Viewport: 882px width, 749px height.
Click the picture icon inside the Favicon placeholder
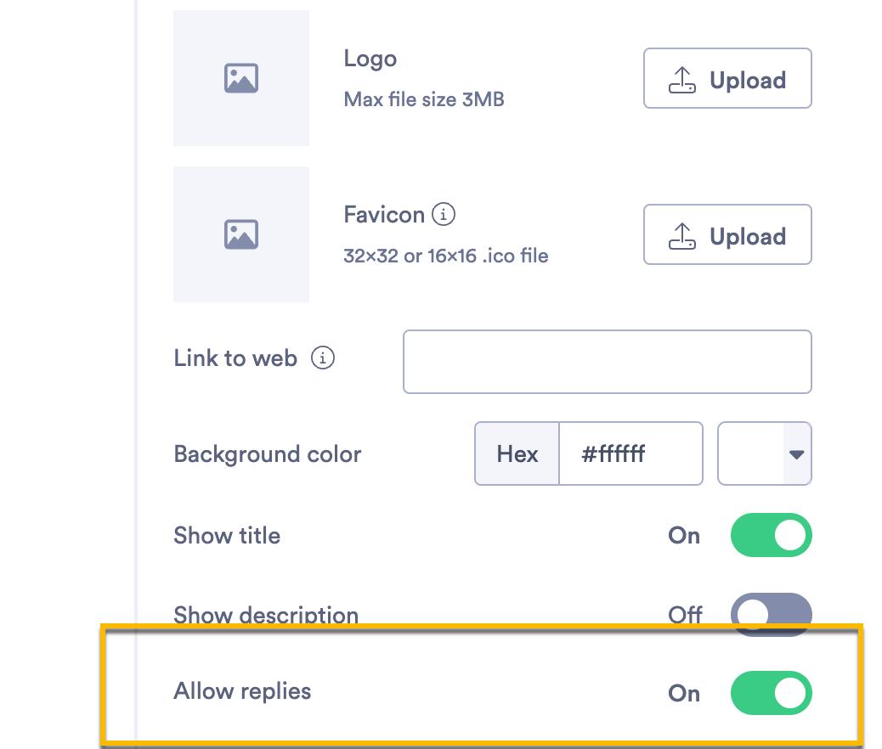(x=240, y=234)
